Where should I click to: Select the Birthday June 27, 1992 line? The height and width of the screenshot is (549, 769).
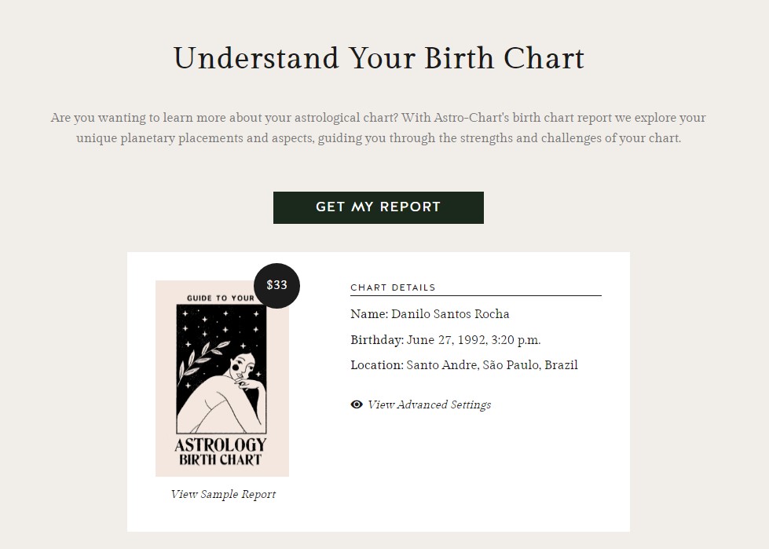(x=445, y=340)
